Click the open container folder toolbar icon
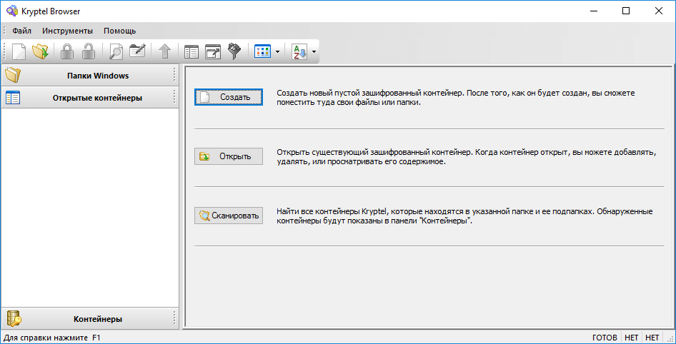Viewport: 676px width, 344px height. 40,51
